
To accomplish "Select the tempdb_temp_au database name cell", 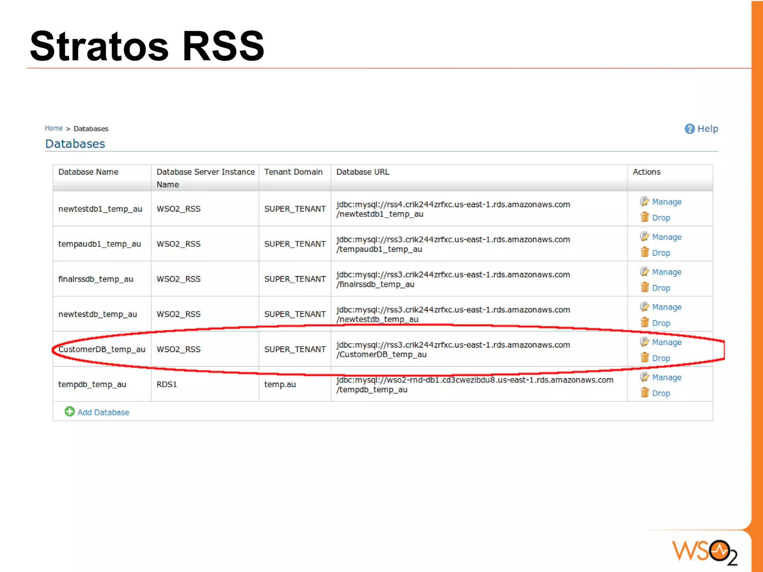I will pyautogui.click(x=102, y=384).
